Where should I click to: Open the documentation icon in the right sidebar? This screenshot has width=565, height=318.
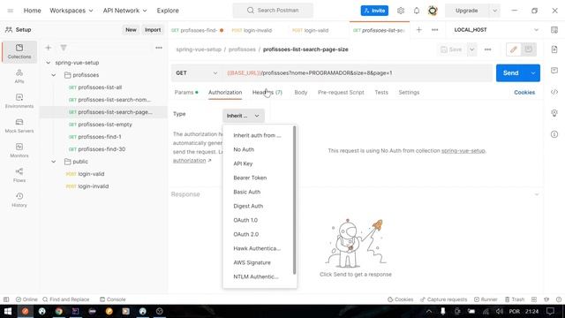pos(554,49)
